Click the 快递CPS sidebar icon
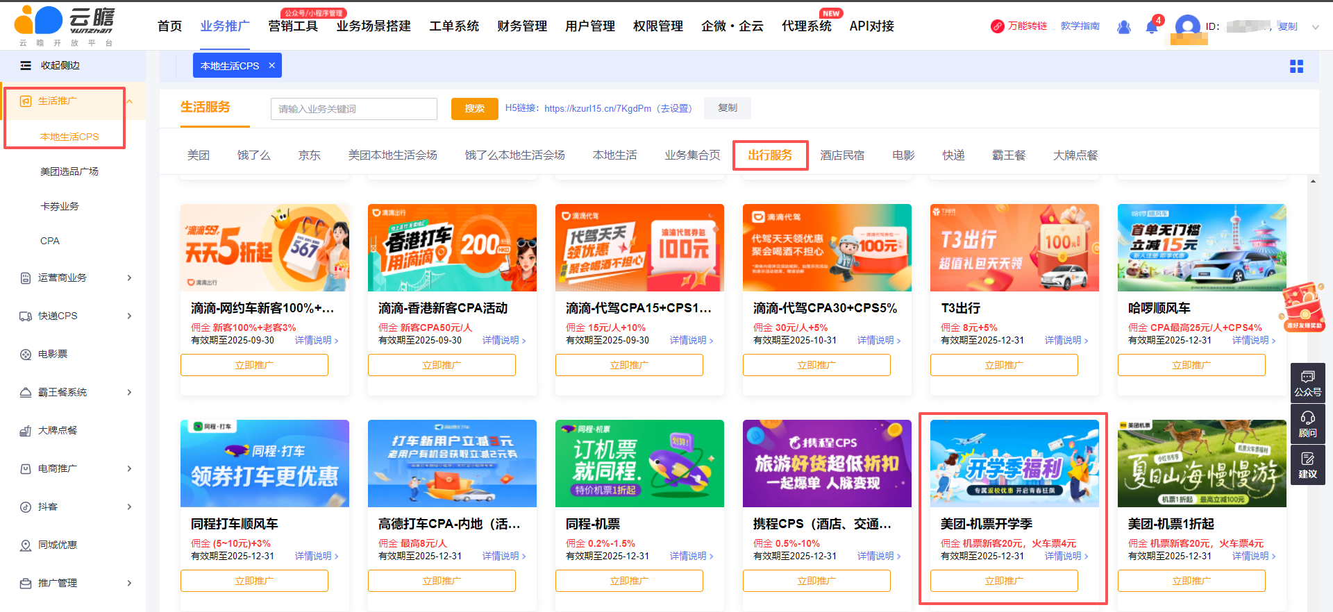Image resolution: width=1333 pixels, height=612 pixels. 26,316
